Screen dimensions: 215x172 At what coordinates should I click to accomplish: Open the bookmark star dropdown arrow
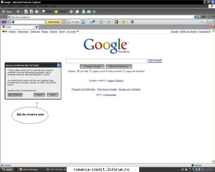pos(127,22)
